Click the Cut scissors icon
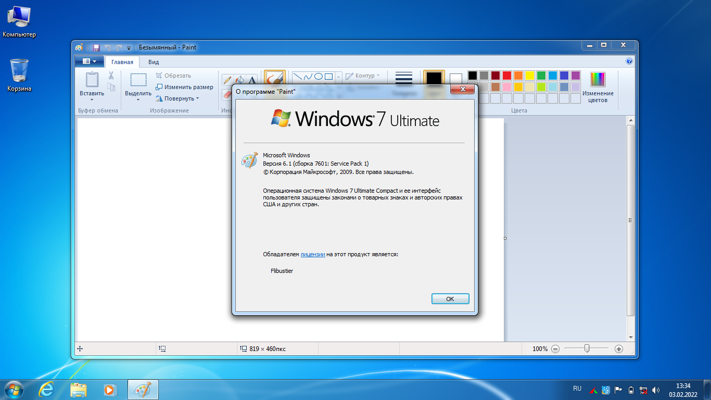Viewport: 711px width, 400px height. pyautogui.click(x=111, y=75)
